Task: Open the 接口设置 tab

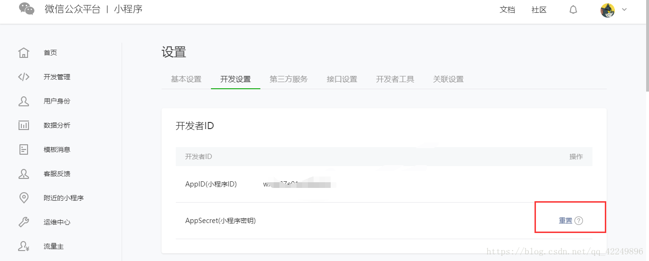Action: [342, 79]
